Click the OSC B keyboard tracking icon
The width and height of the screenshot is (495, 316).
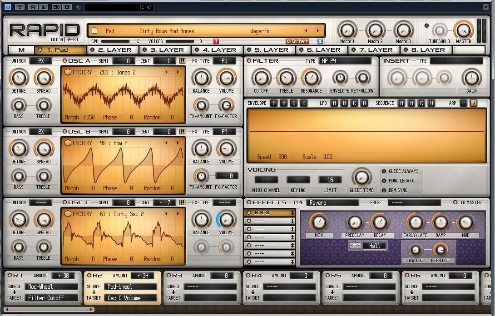[x=182, y=132]
